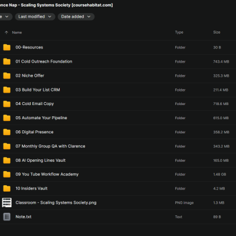Image resolution: width=236 pixels, height=236 pixels.
Task: Open 10 Insiders Vault
Action: 31,189
